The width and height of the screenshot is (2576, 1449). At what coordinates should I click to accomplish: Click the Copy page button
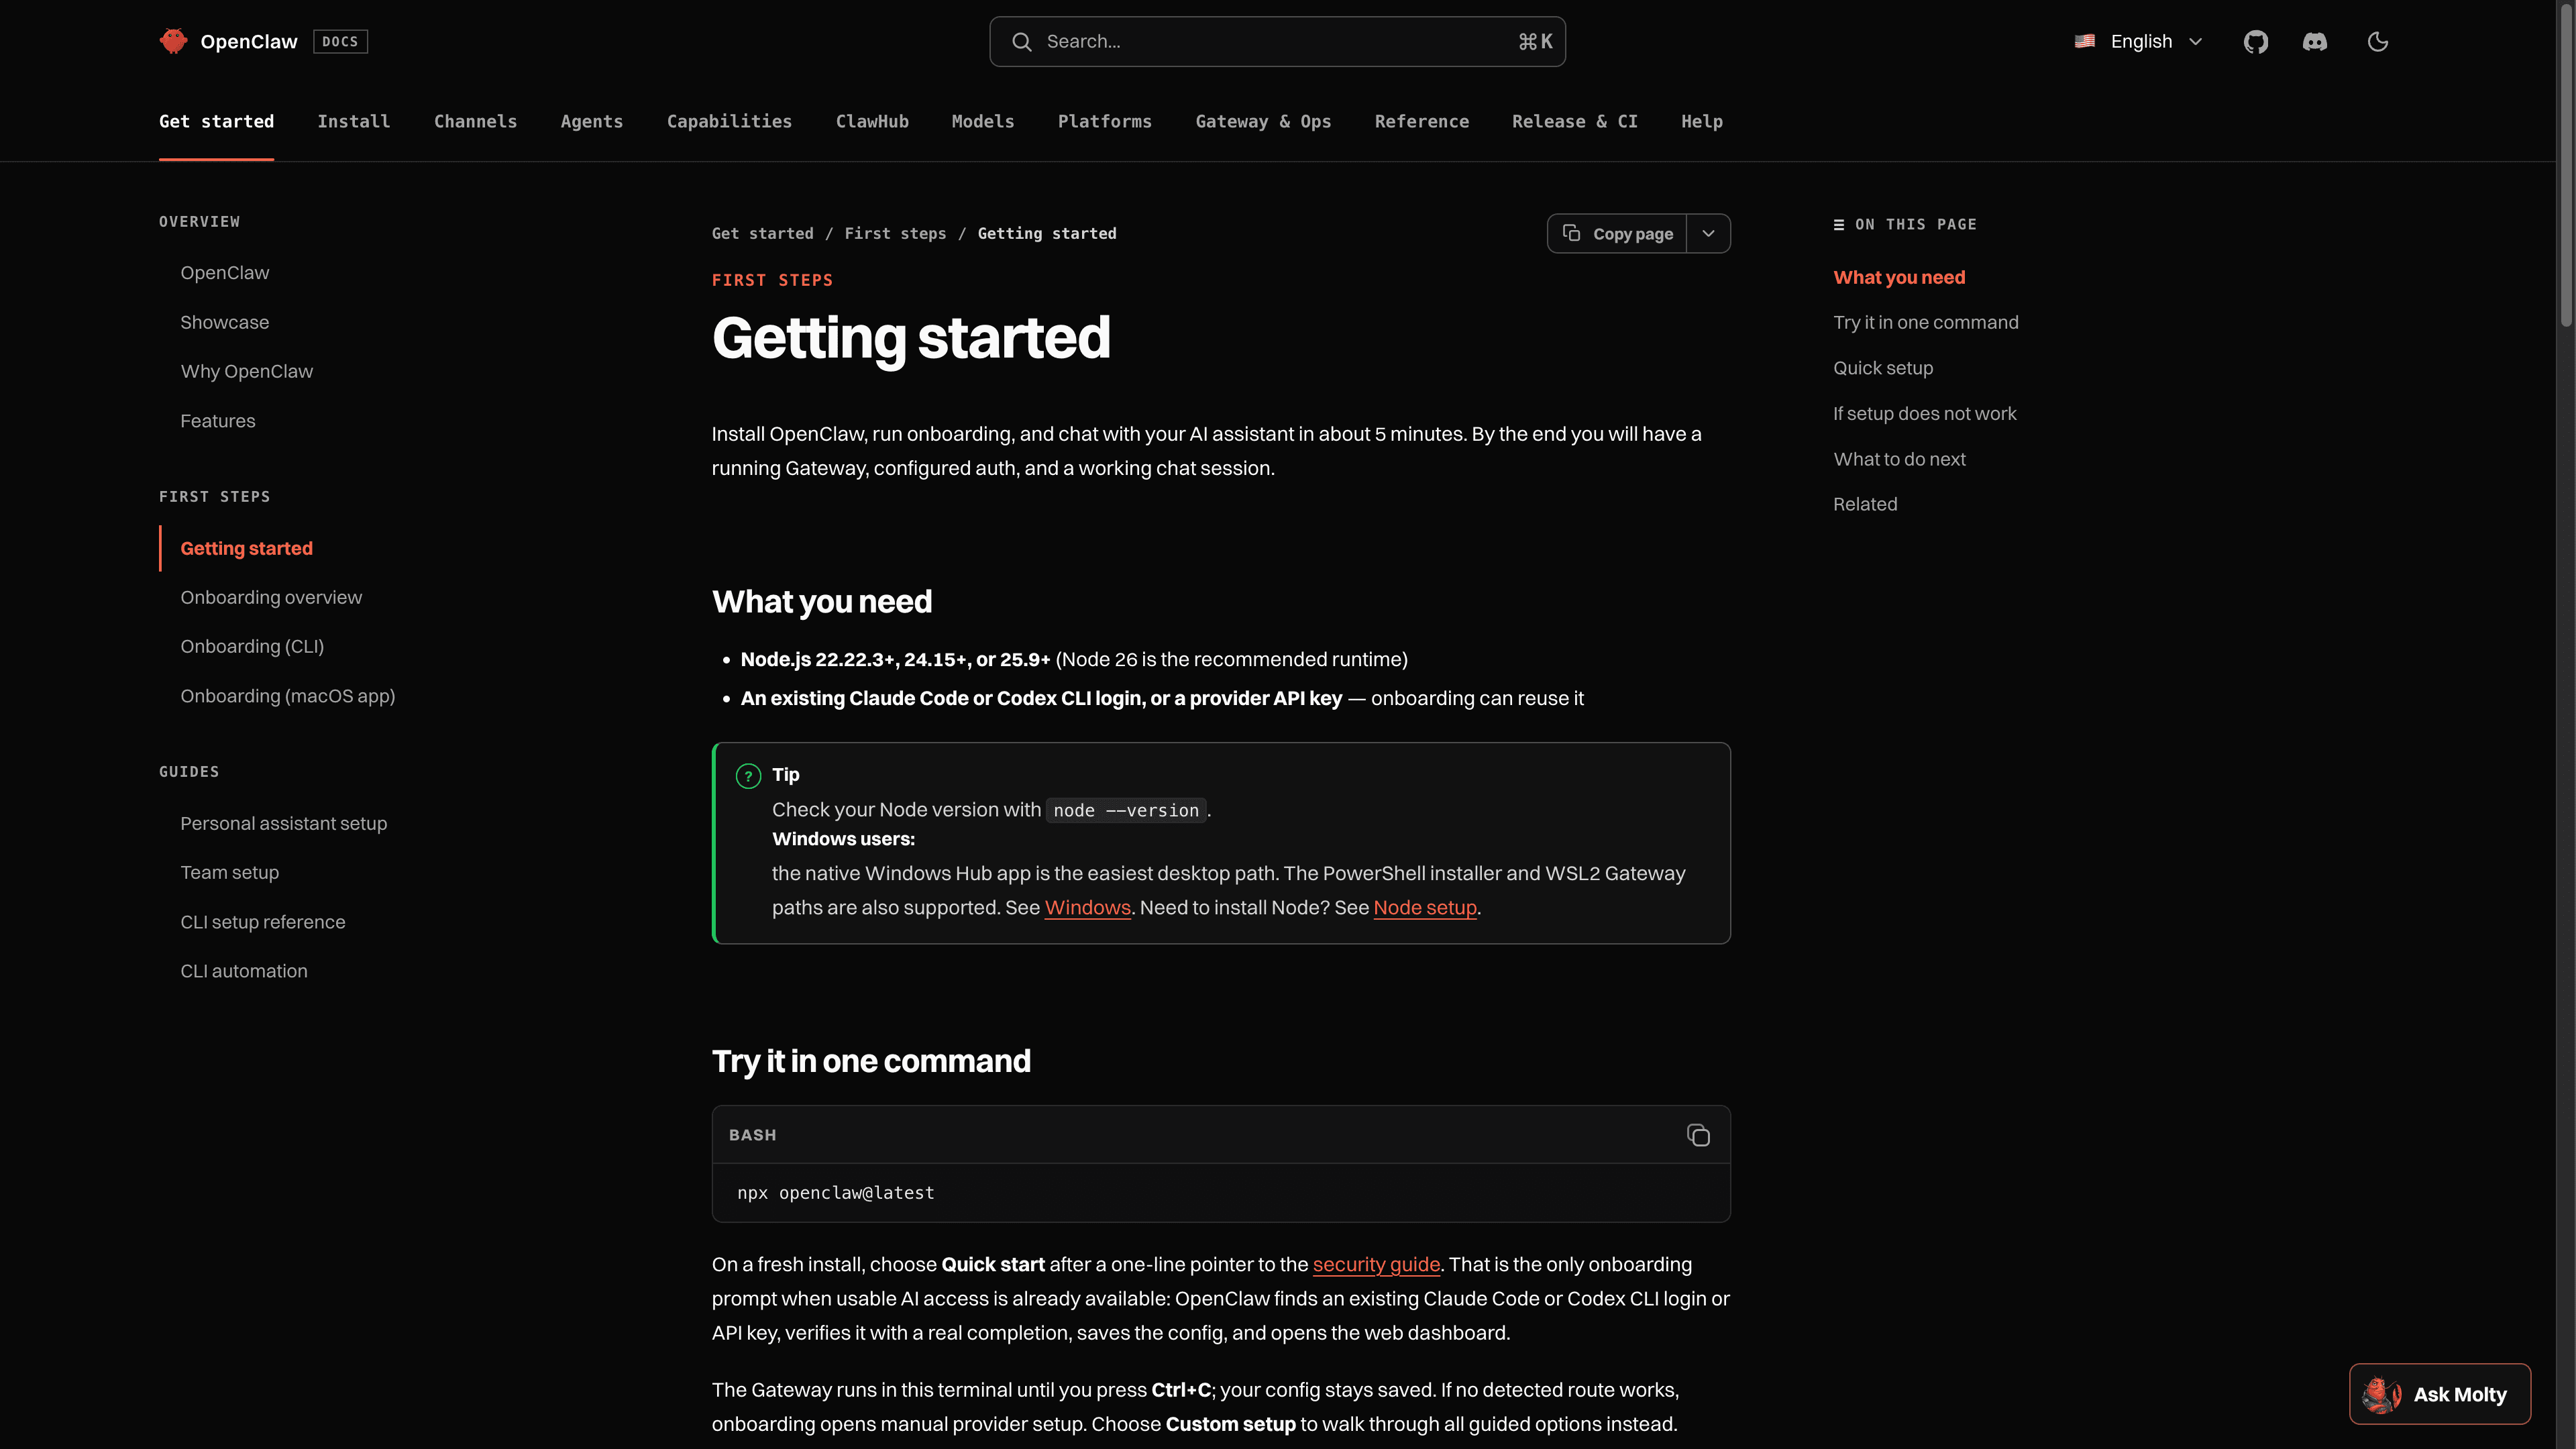click(x=1617, y=233)
